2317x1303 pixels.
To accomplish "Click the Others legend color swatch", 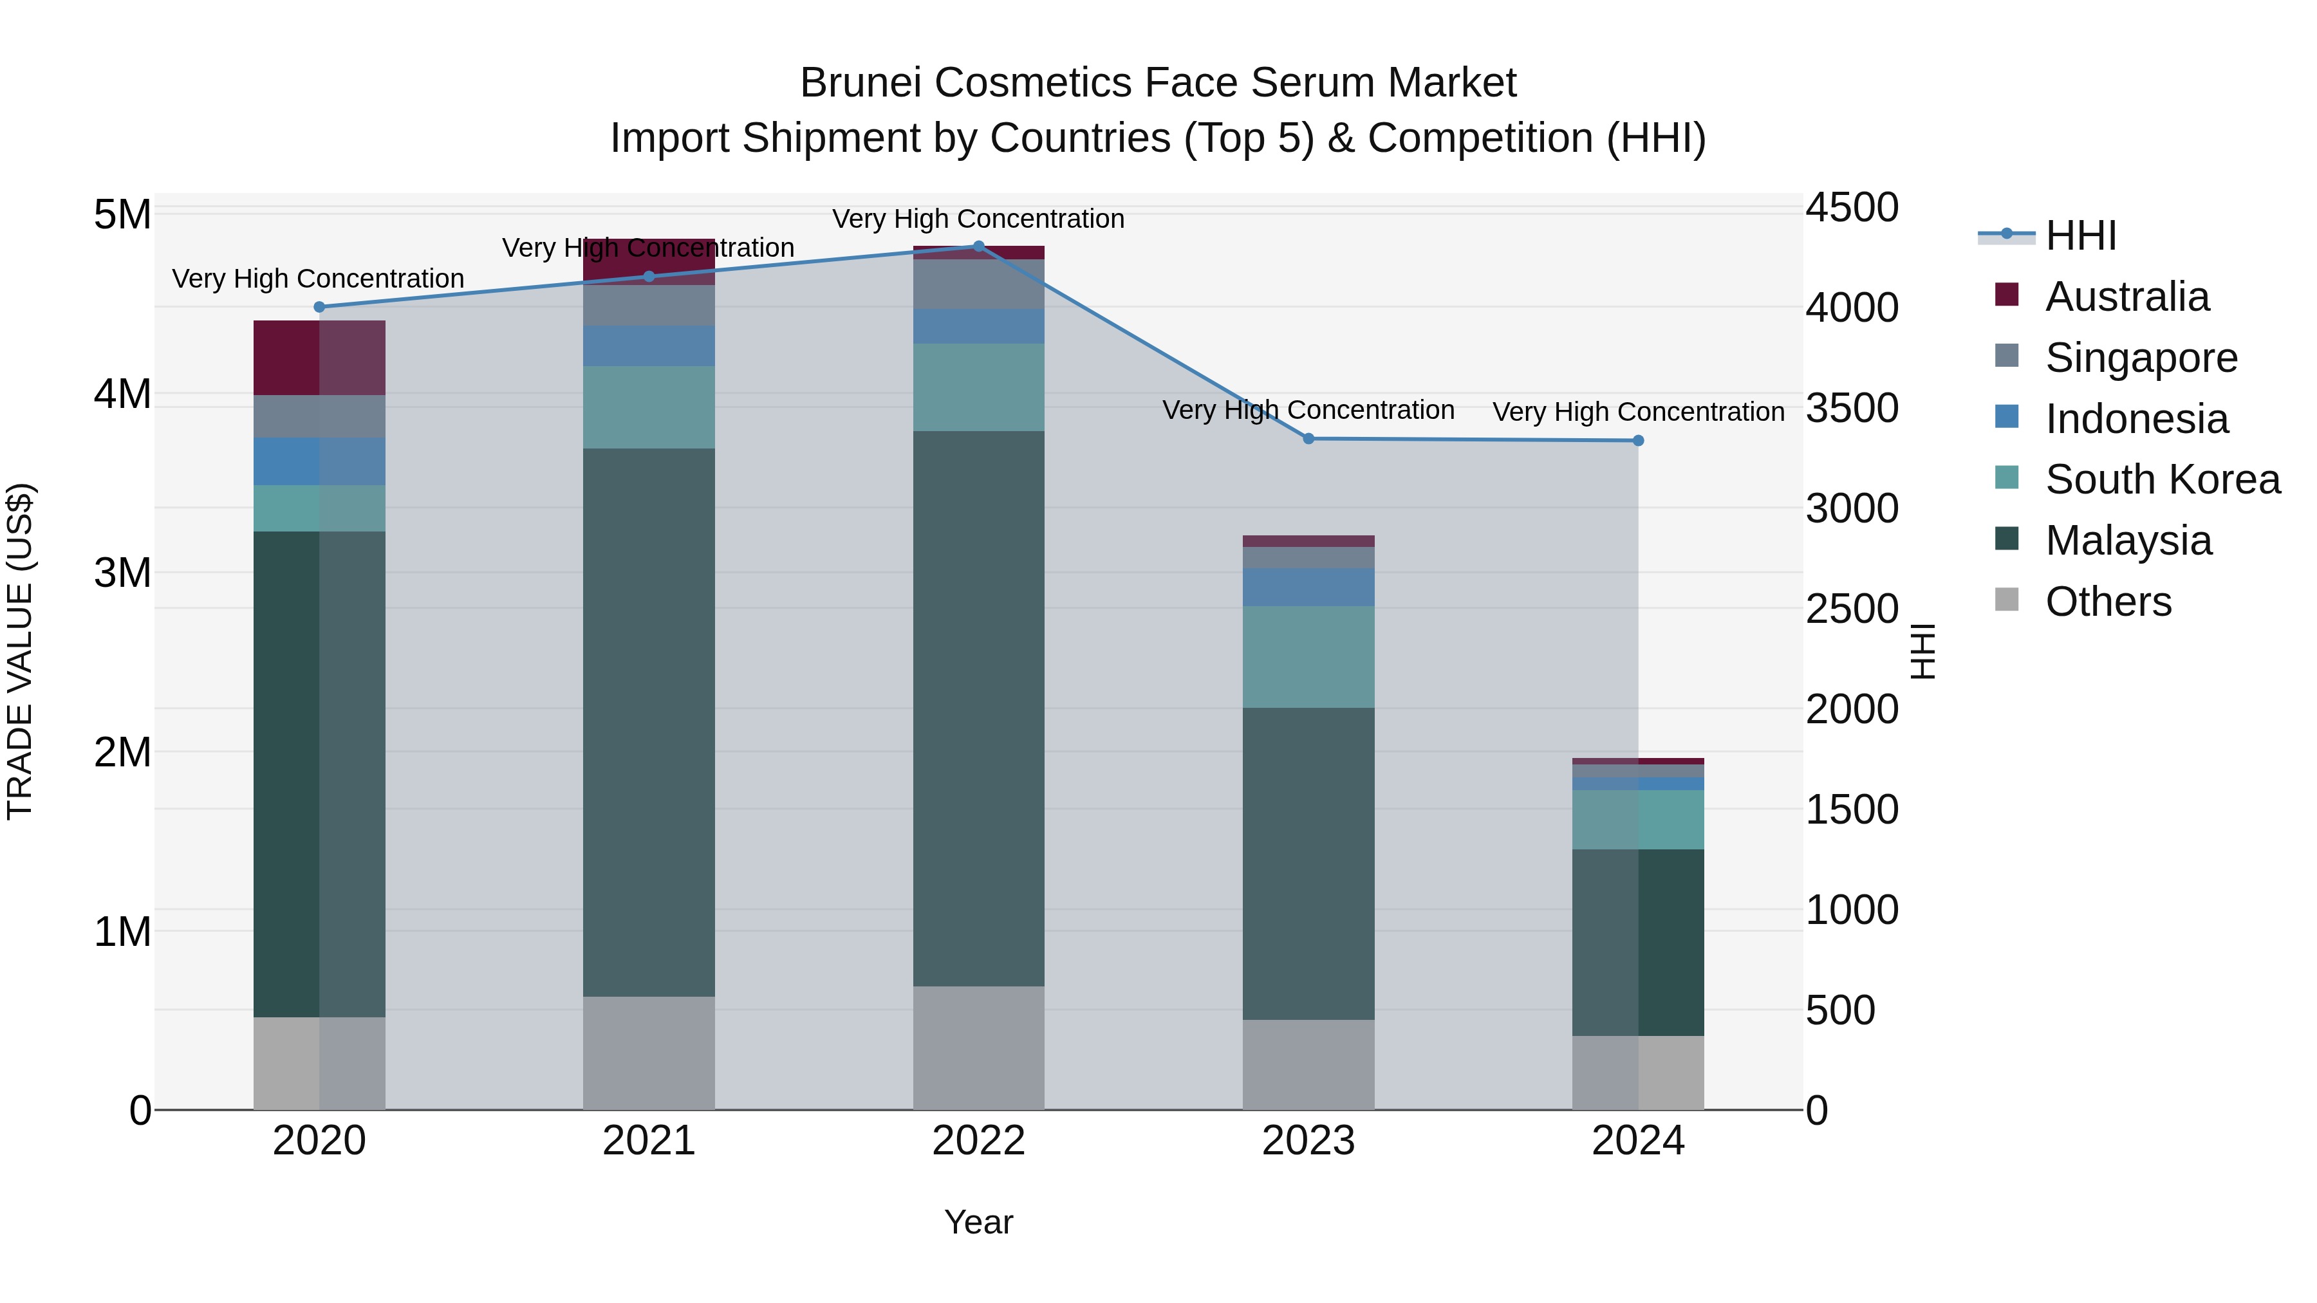I will 2007,600.
